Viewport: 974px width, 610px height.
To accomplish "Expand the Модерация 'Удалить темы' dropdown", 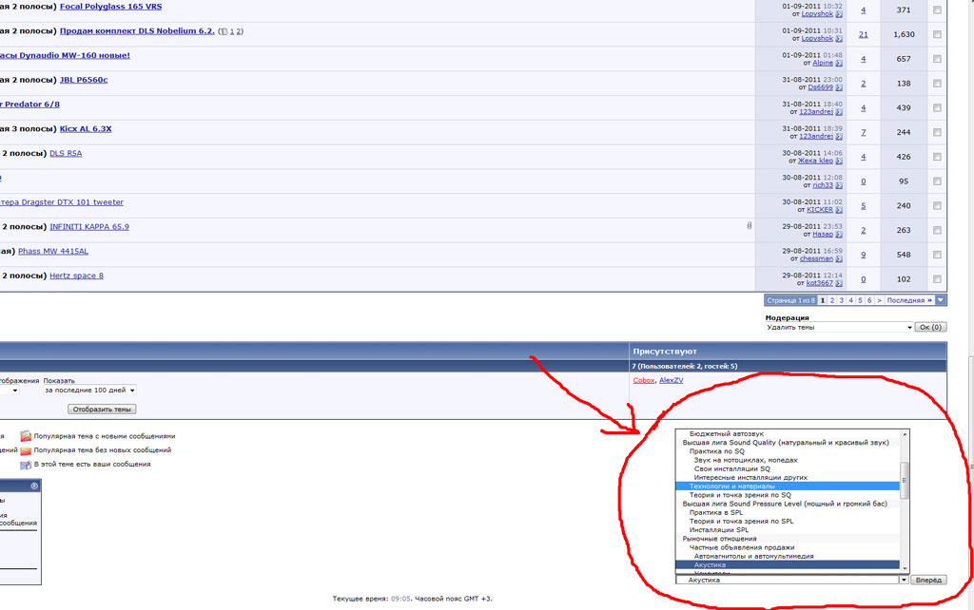I will 839,327.
